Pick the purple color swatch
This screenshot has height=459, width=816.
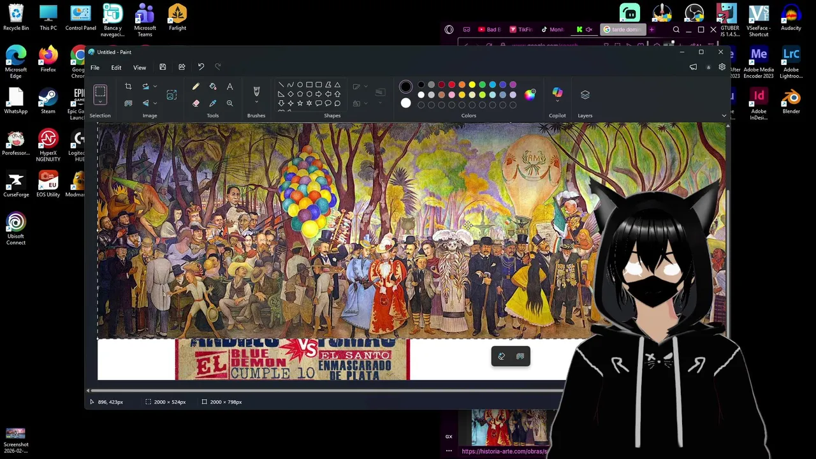pos(513,85)
